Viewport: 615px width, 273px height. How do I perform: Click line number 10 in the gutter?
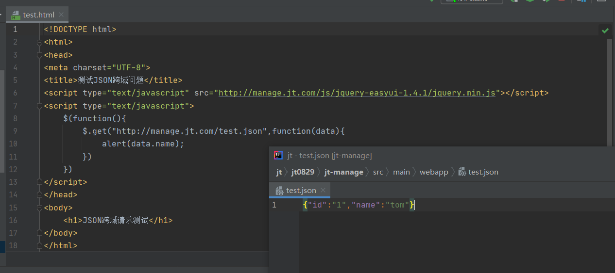13,144
